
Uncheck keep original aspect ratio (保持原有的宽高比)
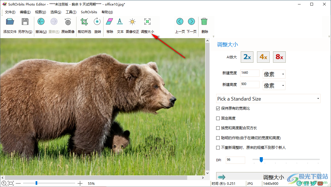click(x=218, y=108)
